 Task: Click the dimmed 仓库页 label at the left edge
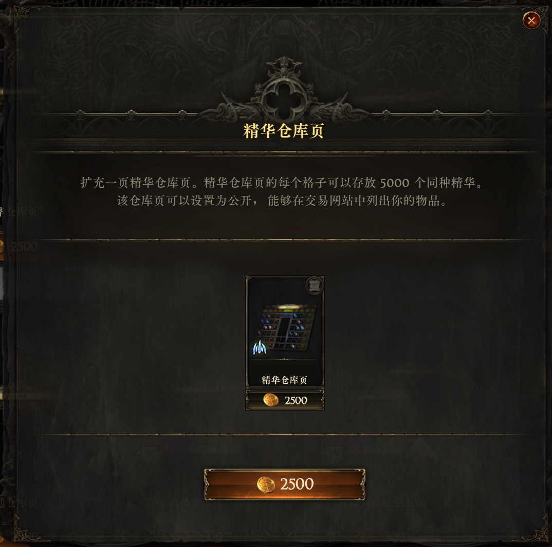[22, 212]
